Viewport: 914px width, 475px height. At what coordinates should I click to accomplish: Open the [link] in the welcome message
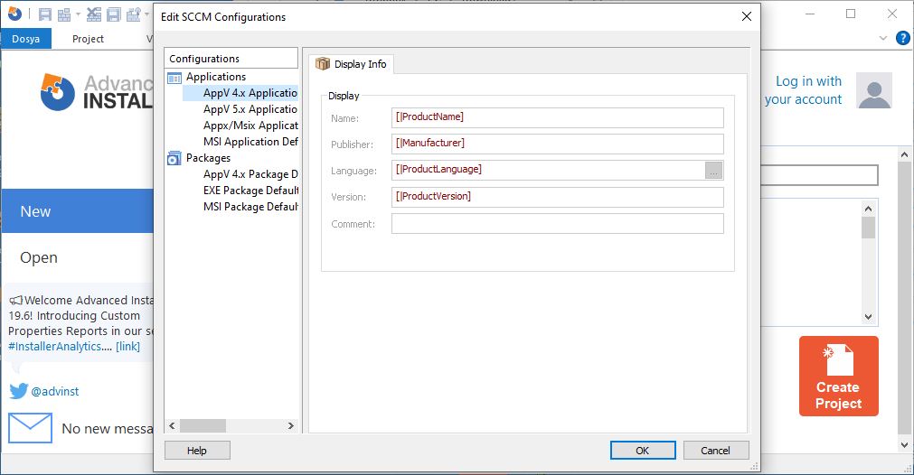pyautogui.click(x=127, y=347)
